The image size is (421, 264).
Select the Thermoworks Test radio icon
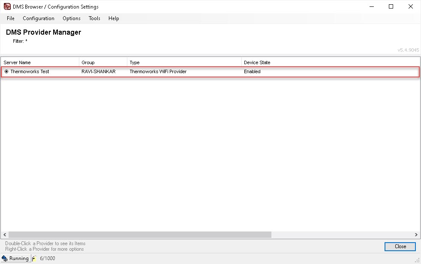(x=6, y=72)
